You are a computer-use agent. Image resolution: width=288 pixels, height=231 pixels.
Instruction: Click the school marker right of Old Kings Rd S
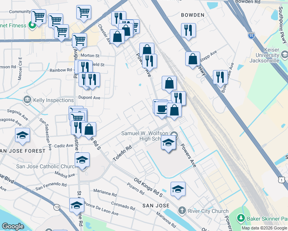pyautogui.click(x=178, y=189)
